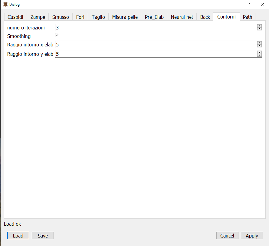Open the Neural net tab
The height and width of the screenshot is (246, 269).
[182, 17]
